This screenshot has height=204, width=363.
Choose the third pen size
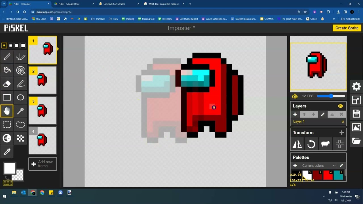pos(17,45)
